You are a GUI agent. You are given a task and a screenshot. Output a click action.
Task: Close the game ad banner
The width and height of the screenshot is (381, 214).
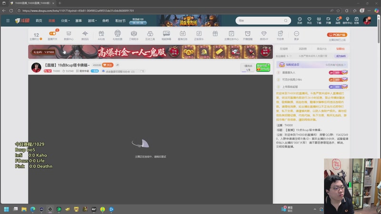click(x=270, y=48)
